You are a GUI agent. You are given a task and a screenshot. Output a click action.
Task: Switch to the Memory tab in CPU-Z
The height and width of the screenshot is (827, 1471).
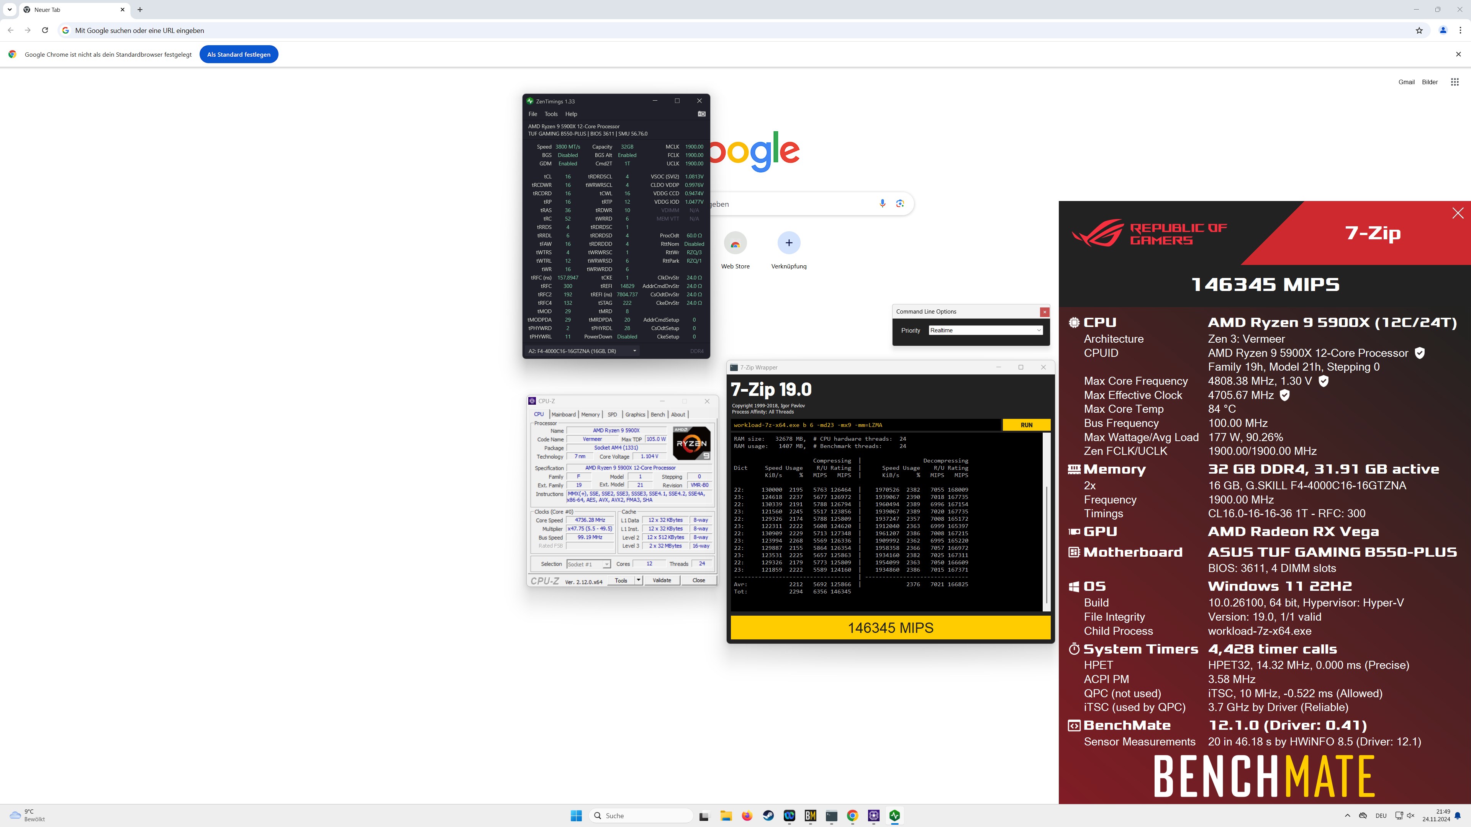[x=590, y=414]
